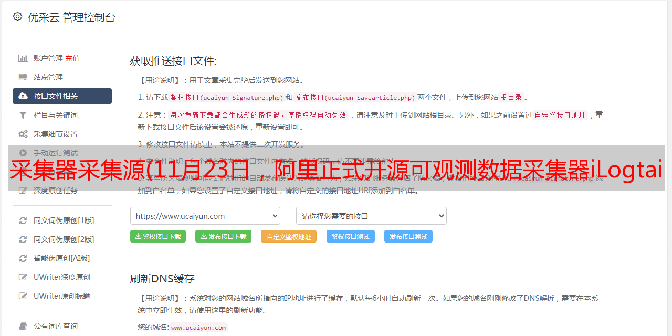The height and width of the screenshot is (336, 672).
Task: Click the 根目录 highlighted text
Action: click(511, 97)
